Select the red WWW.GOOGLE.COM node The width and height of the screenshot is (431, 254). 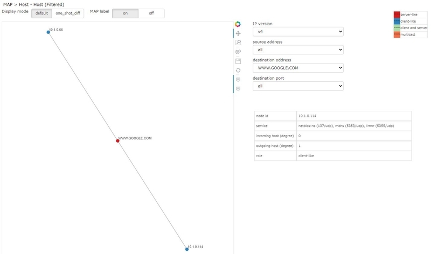coord(117,141)
